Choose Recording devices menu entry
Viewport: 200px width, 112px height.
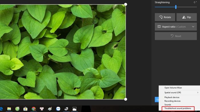[173, 101]
